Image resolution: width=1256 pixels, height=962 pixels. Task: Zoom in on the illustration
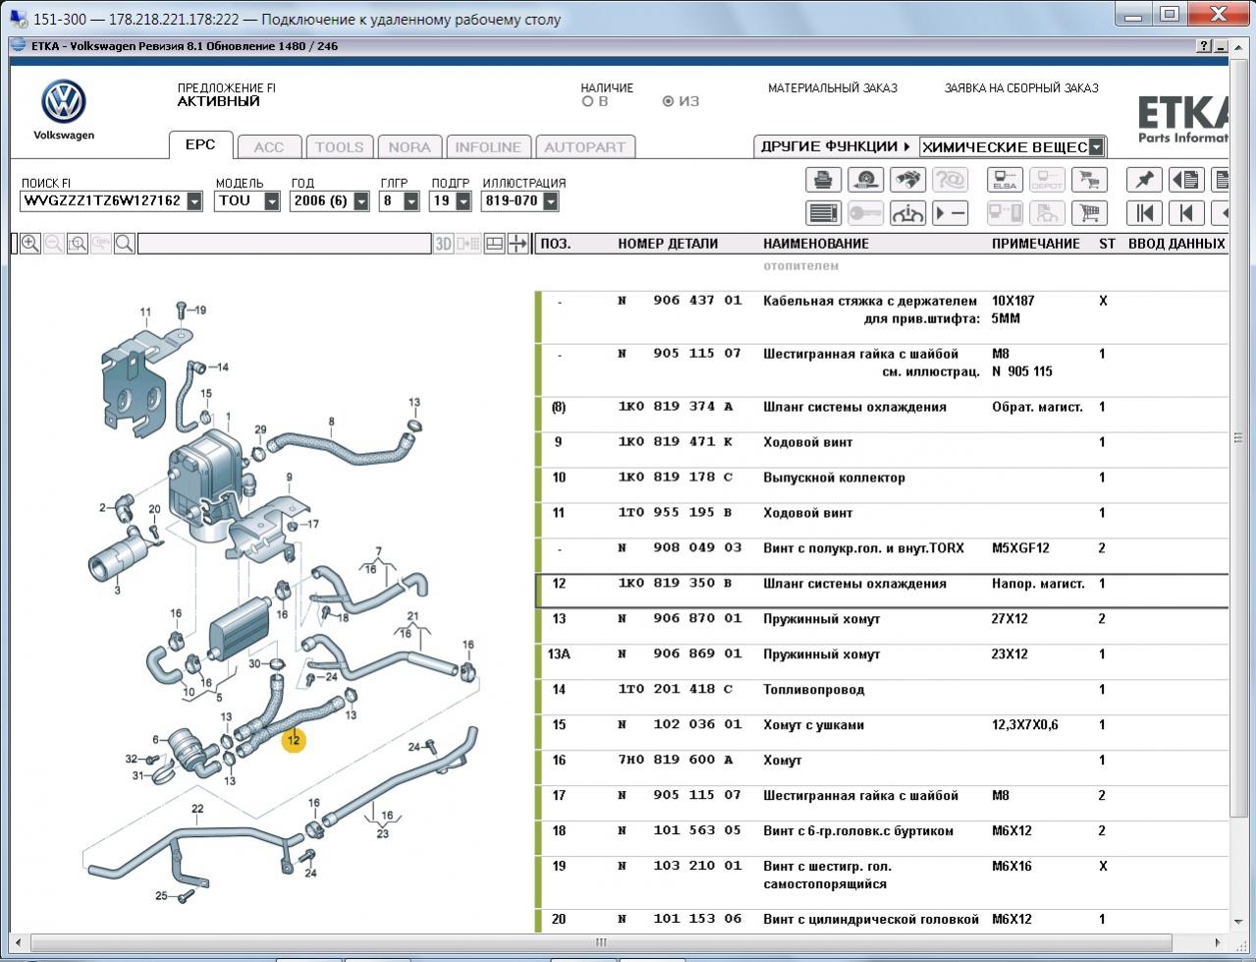(30, 244)
